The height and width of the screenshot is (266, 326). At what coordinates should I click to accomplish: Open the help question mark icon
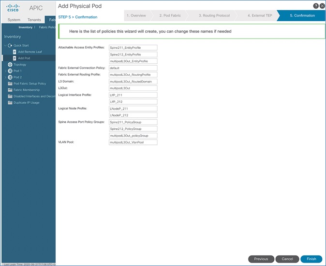[x=316, y=6]
